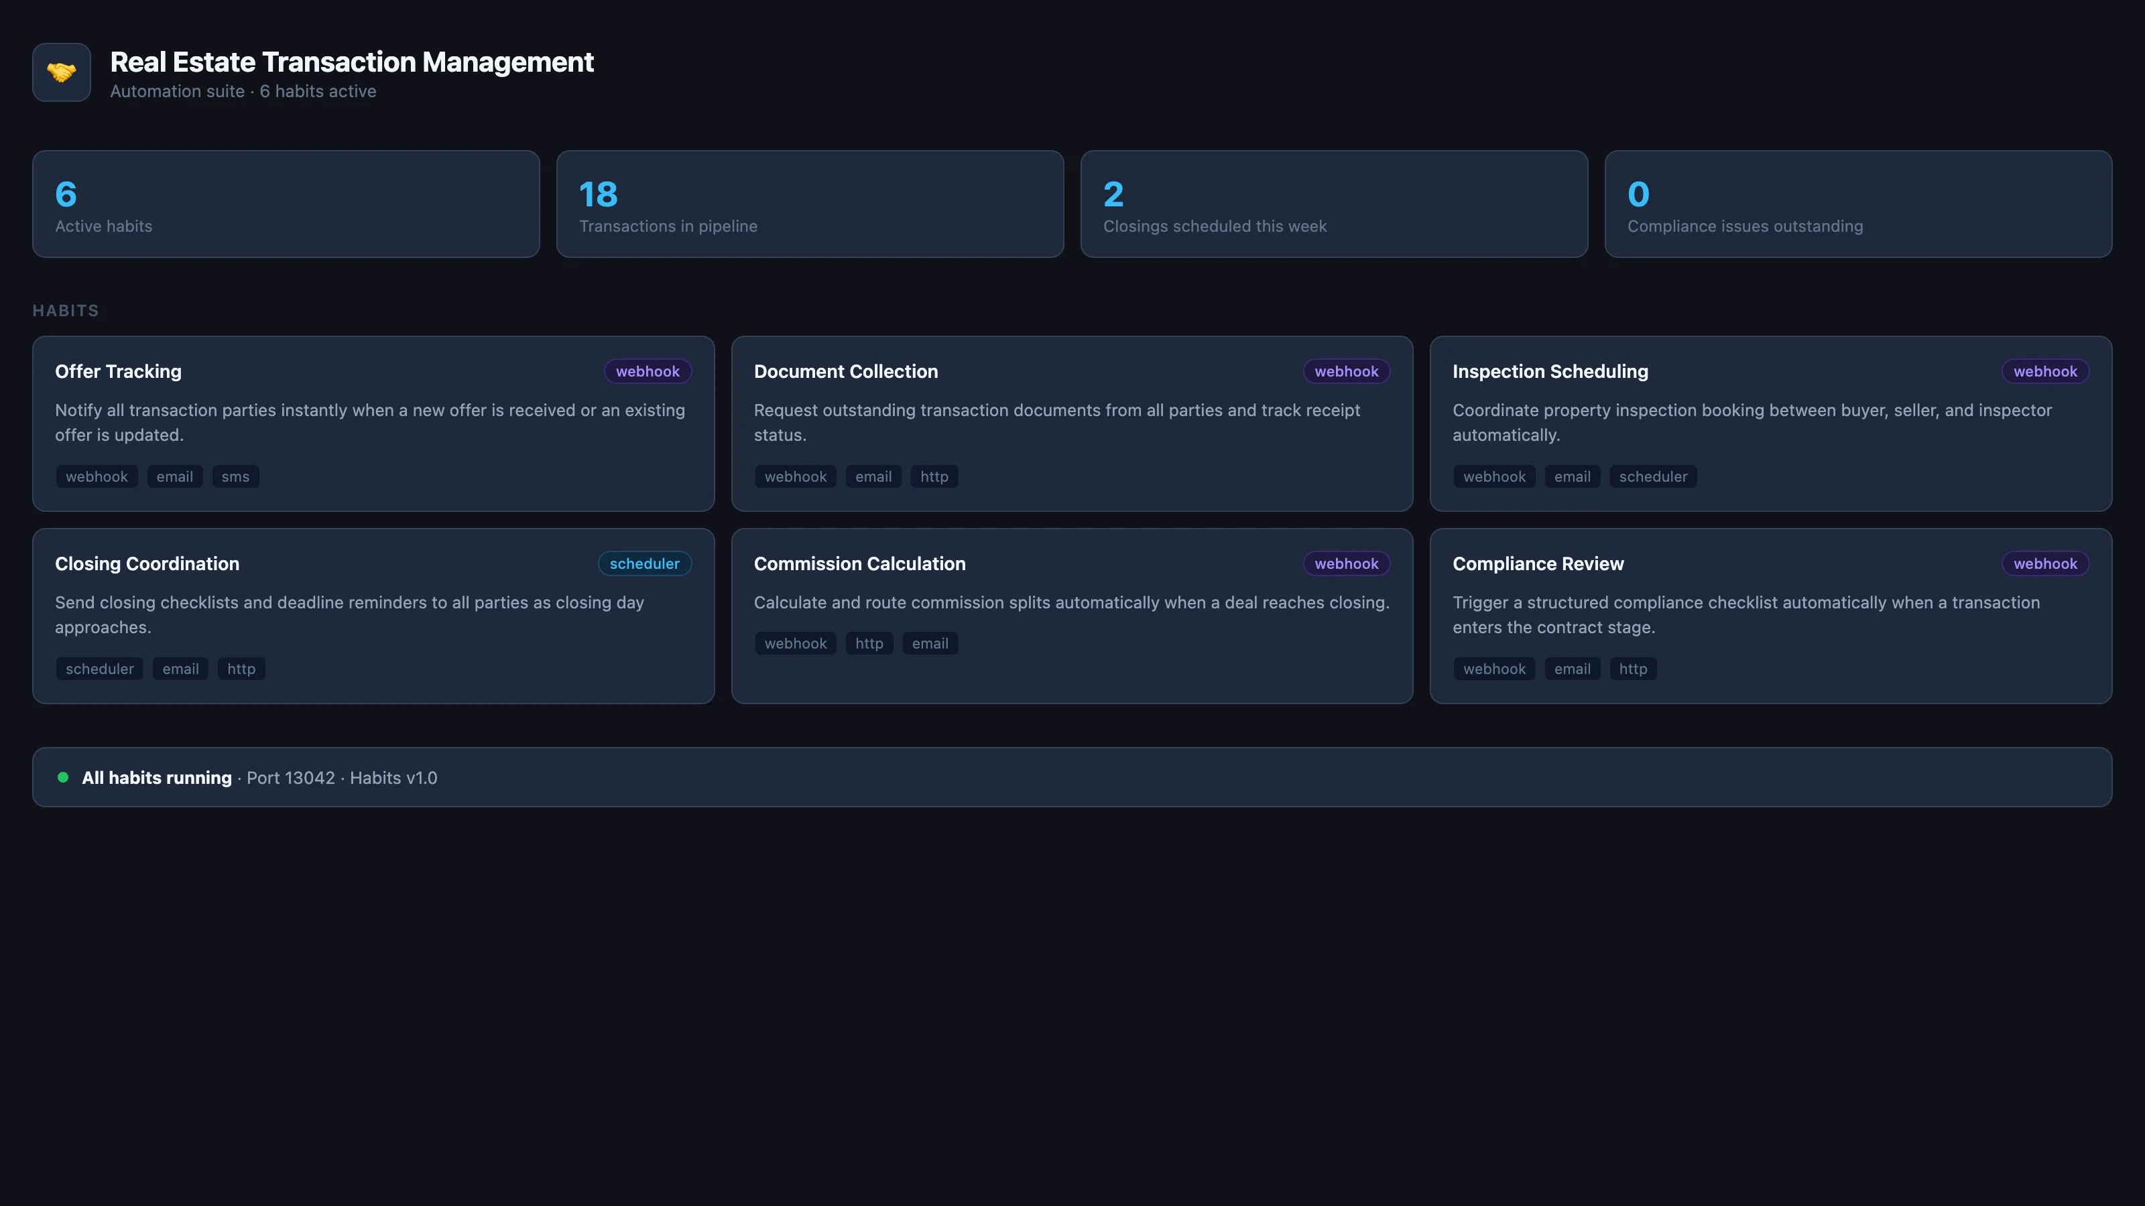Click the green running status dot
This screenshot has width=2145, height=1206.
point(62,777)
